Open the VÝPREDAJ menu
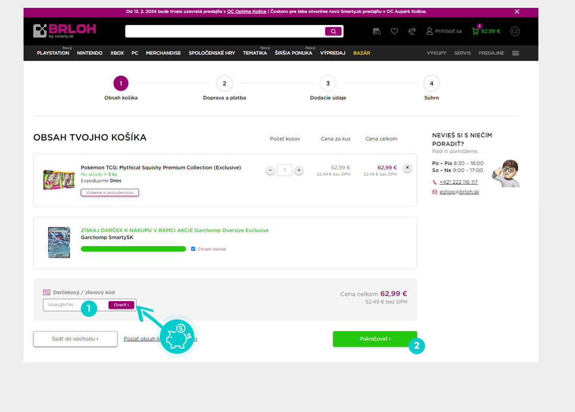575x412 pixels. coord(332,53)
